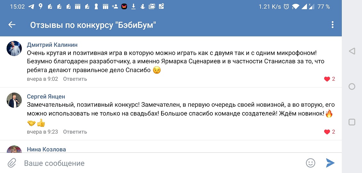Like Дмитрий Калинин's comment
Screen dimensions: 362x173
pos(327,79)
